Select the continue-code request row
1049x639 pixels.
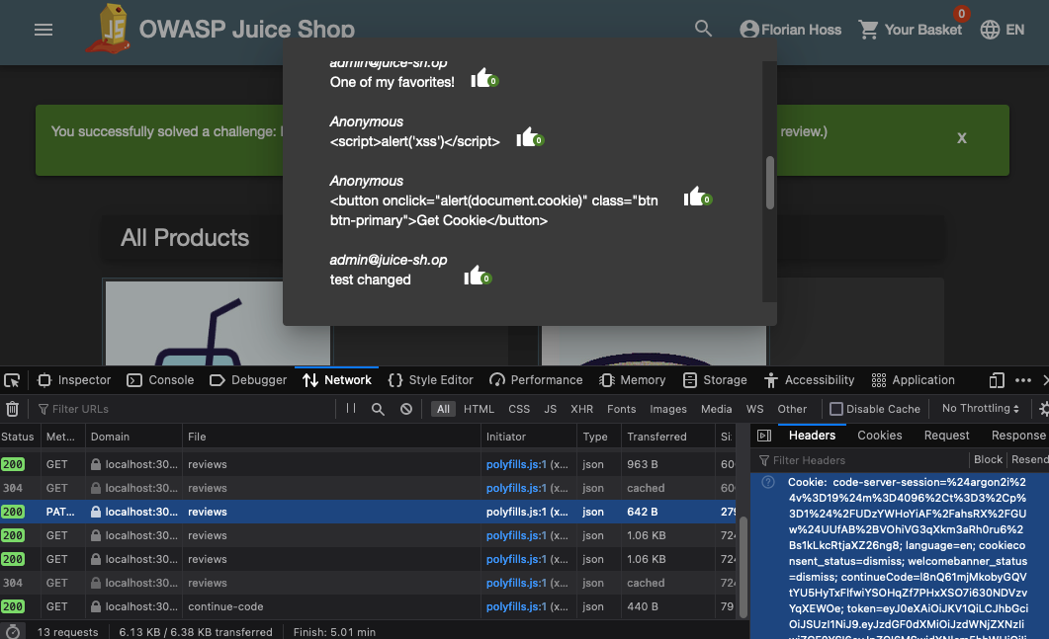368,607
